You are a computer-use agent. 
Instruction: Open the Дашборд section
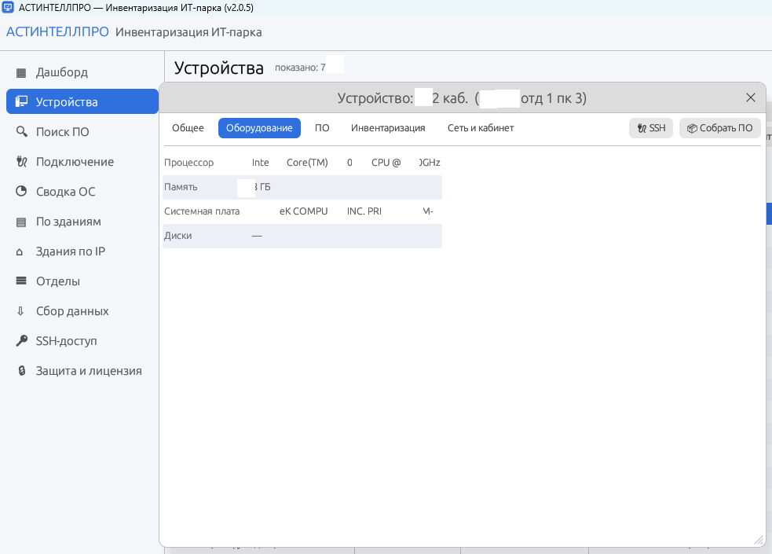click(x=82, y=72)
